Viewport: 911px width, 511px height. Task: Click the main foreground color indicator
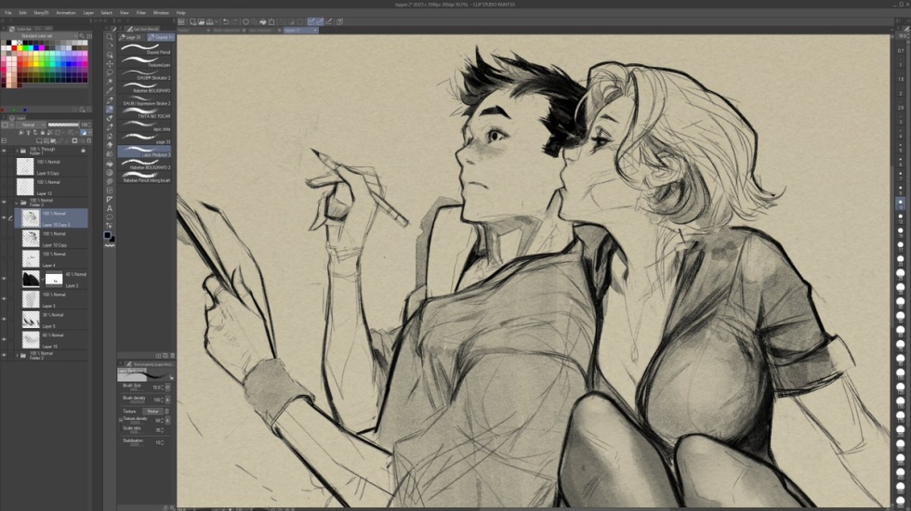[x=108, y=236]
